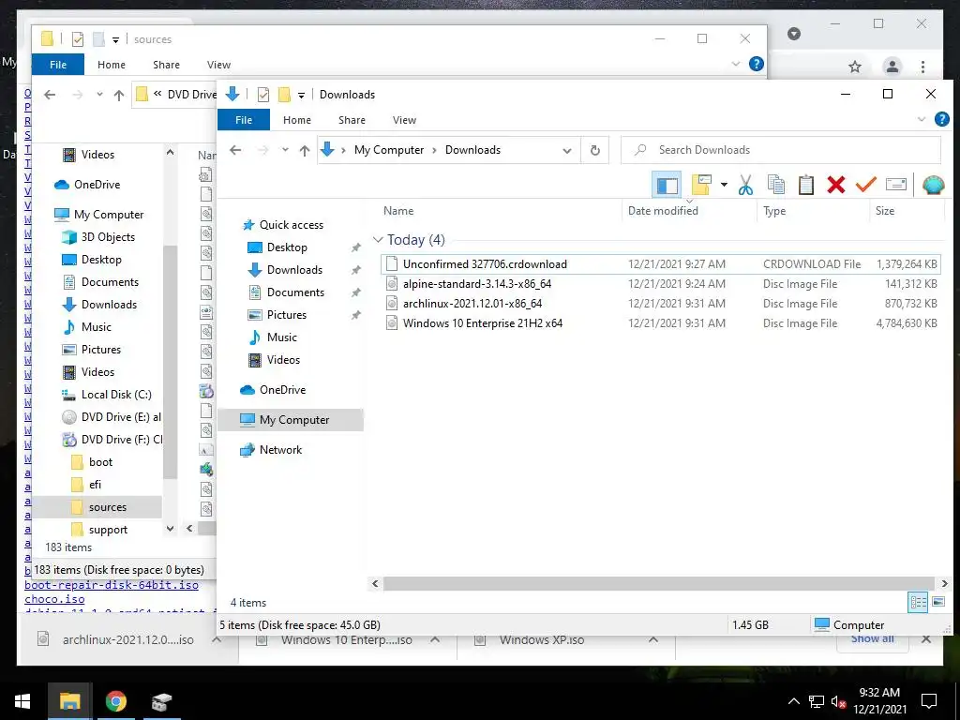Select Network in navigation pane

[x=280, y=450]
